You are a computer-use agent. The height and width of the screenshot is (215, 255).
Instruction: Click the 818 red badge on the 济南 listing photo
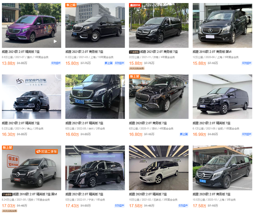click(135, 5)
